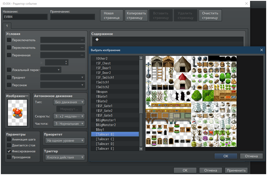
Task: Open the Приоритет dropdown
Action: [65, 141]
